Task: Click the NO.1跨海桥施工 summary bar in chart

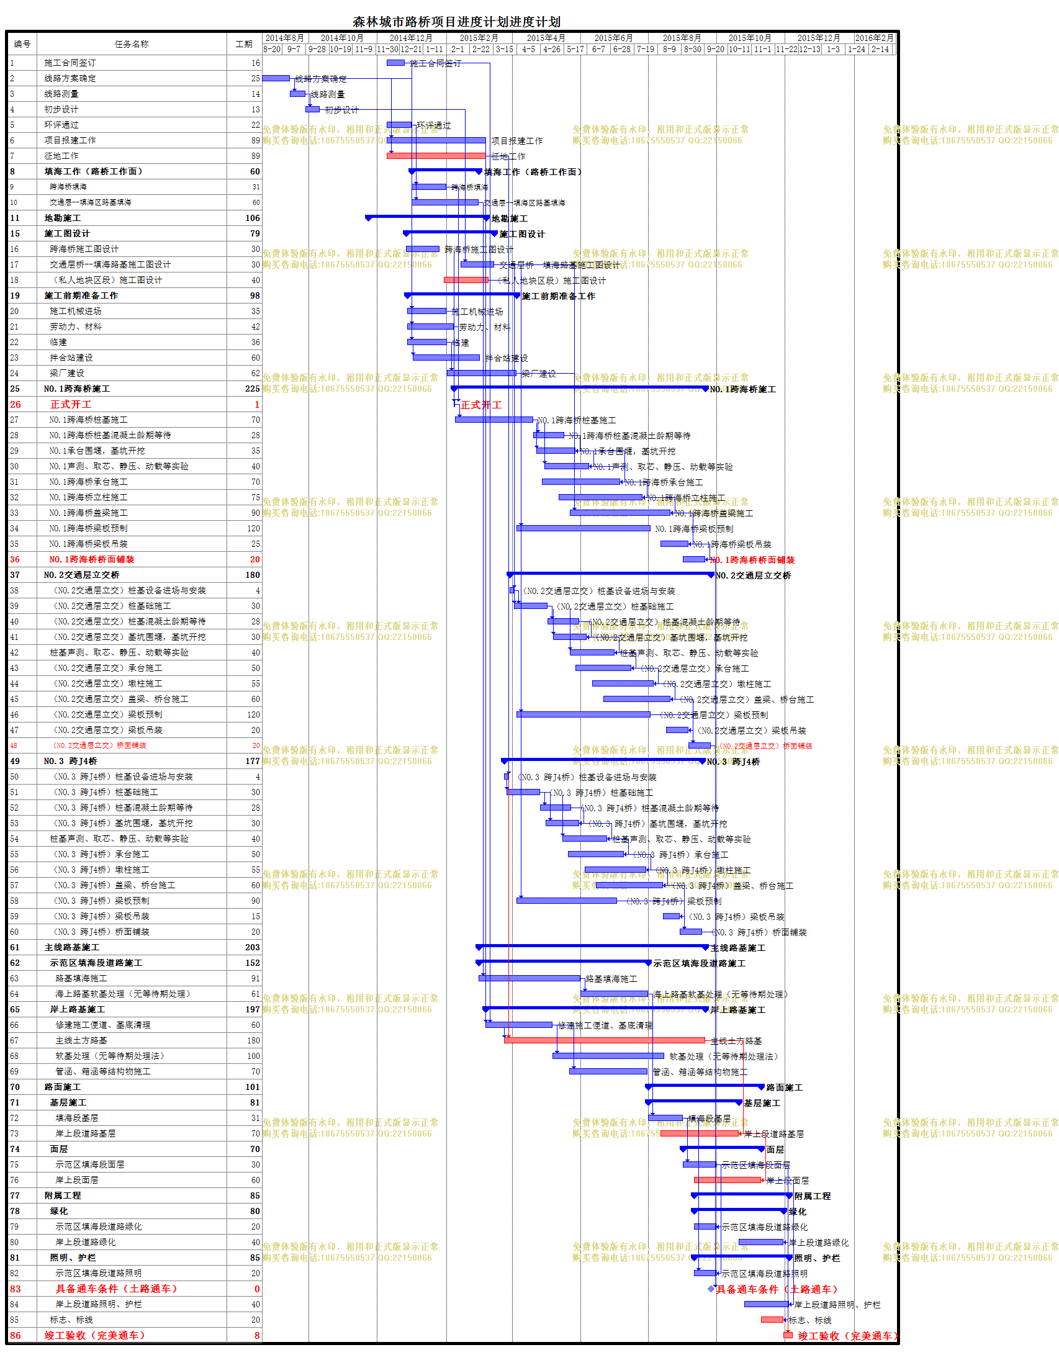Action: point(580,388)
